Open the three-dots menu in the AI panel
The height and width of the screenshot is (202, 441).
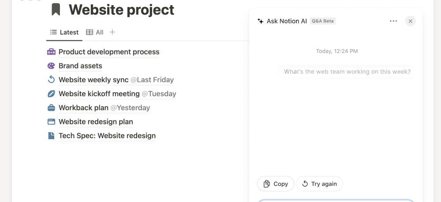(393, 21)
